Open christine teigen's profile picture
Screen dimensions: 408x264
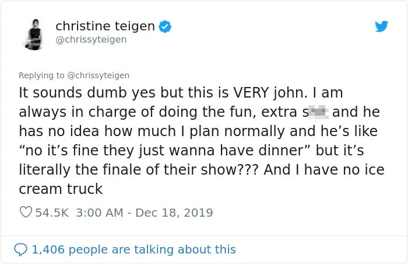click(x=34, y=34)
